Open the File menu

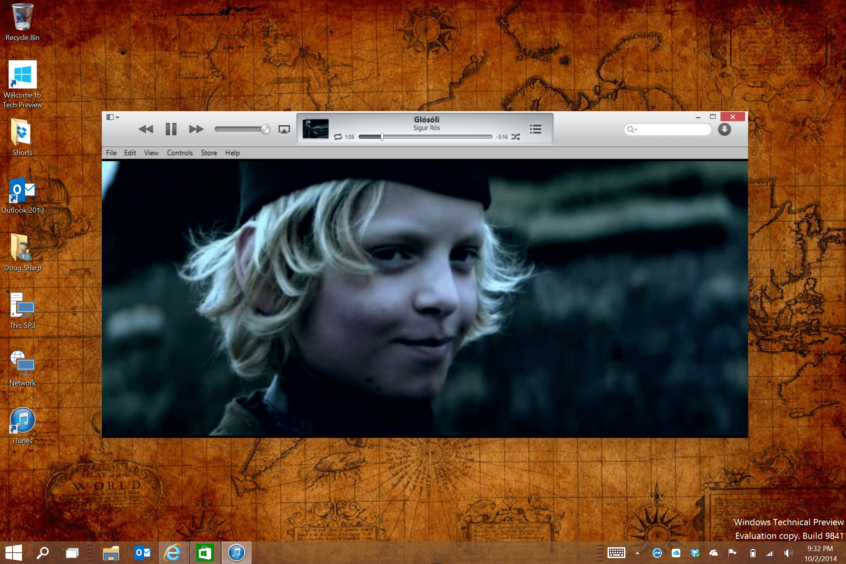(111, 153)
